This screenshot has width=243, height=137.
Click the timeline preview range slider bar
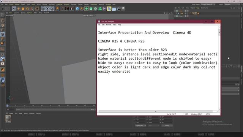55,110
